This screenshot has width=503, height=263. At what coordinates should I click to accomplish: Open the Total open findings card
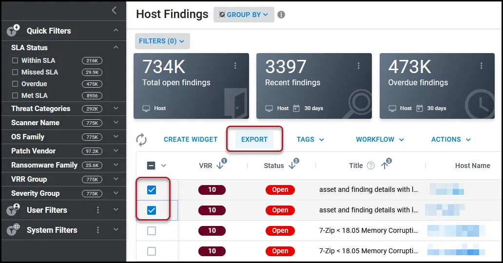click(191, 86)
